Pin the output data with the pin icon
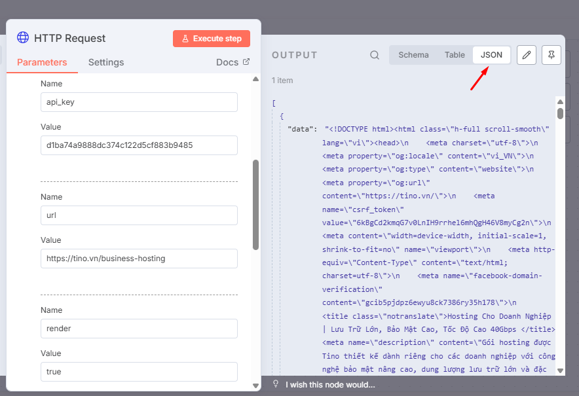Viewport: 579px width, 396px height. tap(551, 55)
